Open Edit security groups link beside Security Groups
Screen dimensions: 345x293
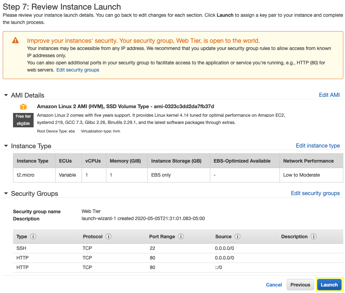point(315,193)
